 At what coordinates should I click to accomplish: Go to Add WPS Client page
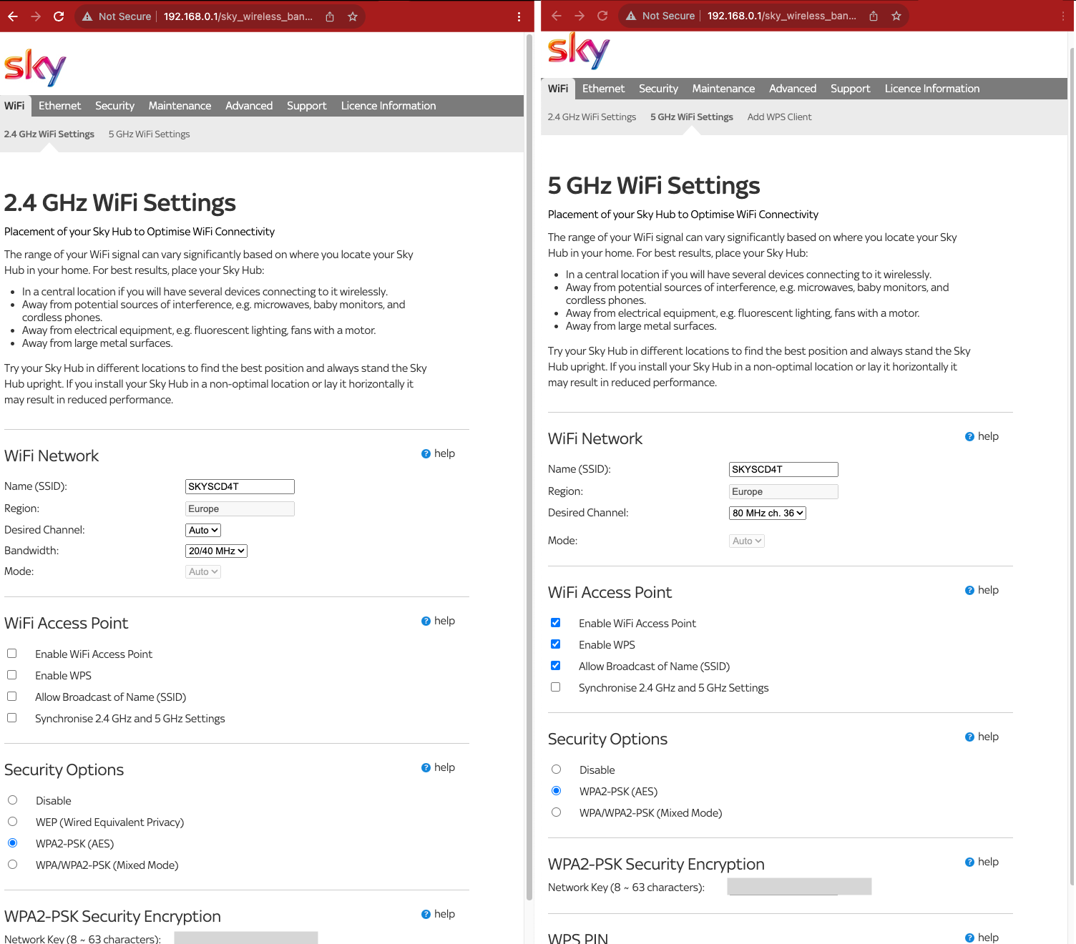click(x=779, y=117)
